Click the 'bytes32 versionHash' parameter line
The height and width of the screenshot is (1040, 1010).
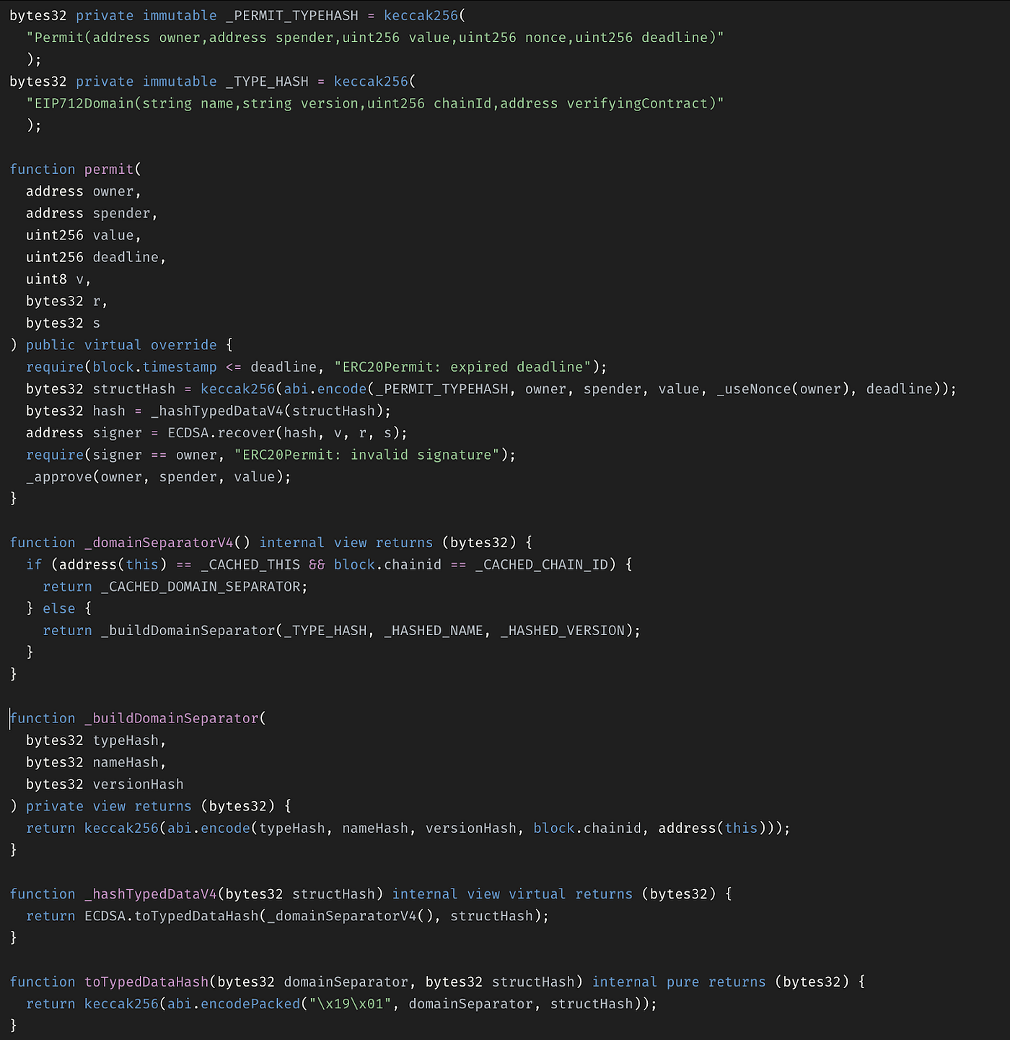click(x=105, y=785)
